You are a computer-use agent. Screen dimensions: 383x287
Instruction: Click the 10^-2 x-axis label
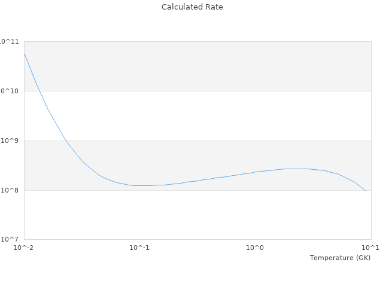tap(23, 248)
